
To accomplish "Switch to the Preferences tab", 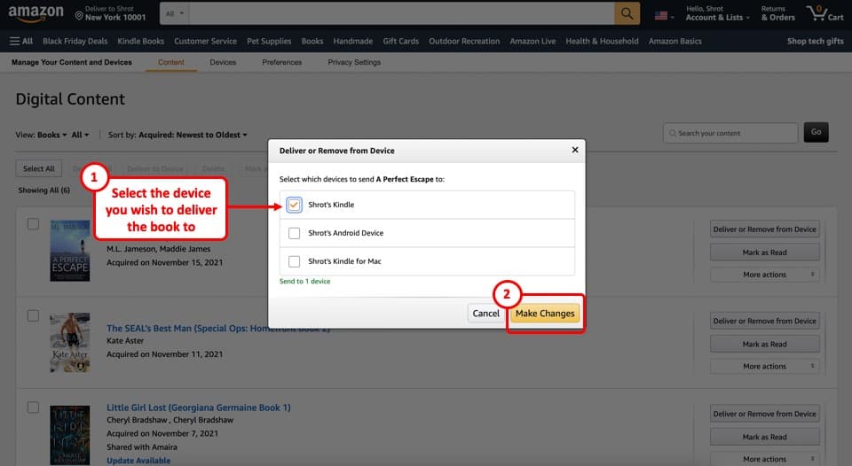I will (x=281, y=62).
